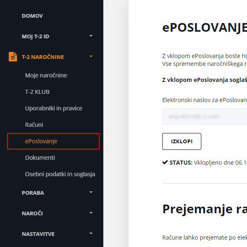Select the highlighted ePoslovanje item
The height and width of the screenshot is (247, 247).
41,141
